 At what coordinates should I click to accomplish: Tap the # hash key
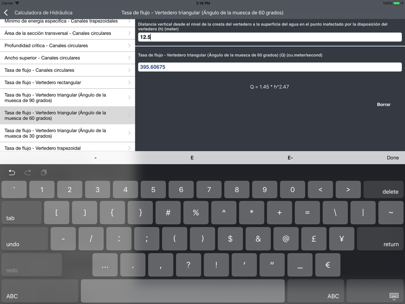[x=168, y=212]
